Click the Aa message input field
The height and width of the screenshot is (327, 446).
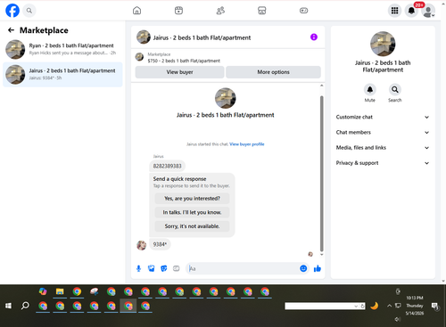tap(243, 269)
